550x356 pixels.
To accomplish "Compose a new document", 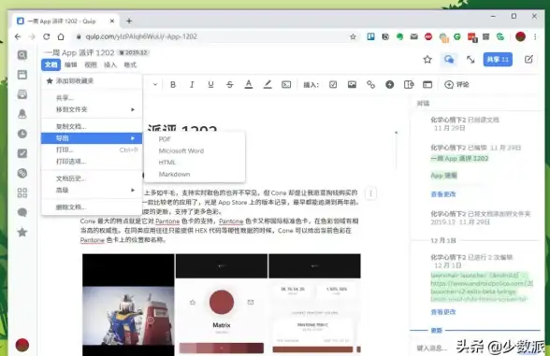I will (x=528, y=60).
